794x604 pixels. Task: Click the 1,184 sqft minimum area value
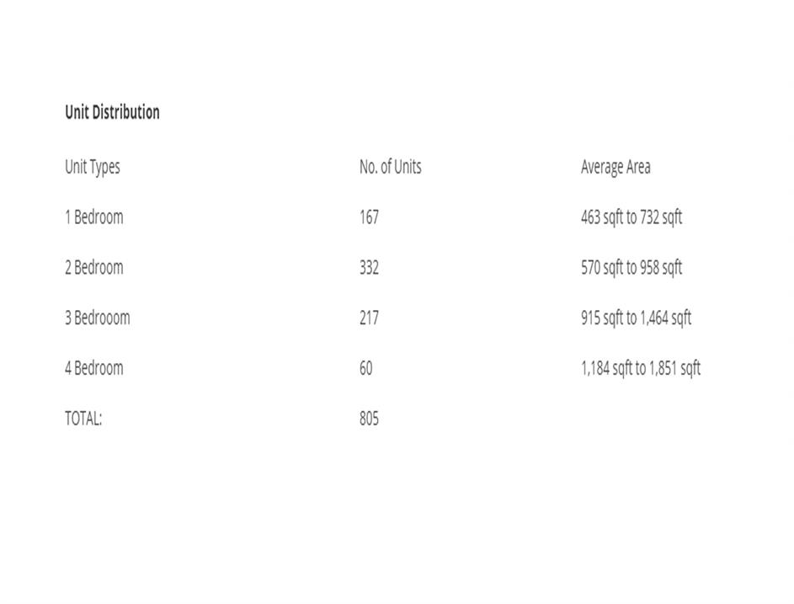pos(606,368)
